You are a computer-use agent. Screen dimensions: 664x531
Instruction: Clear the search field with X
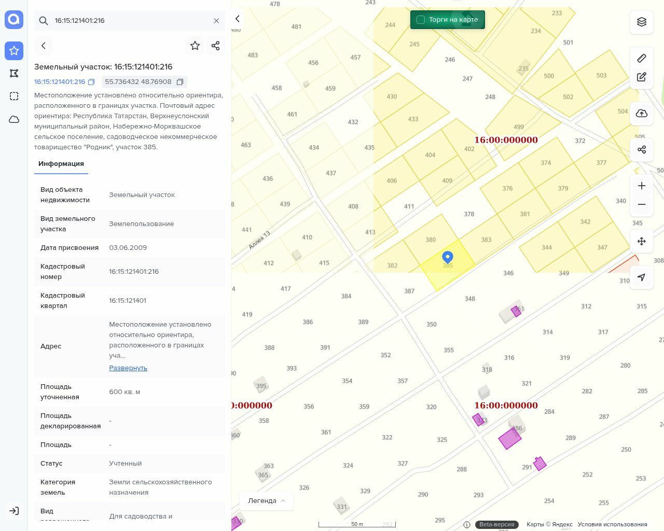[x=216, y=21]
